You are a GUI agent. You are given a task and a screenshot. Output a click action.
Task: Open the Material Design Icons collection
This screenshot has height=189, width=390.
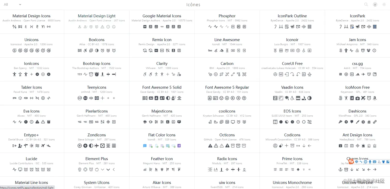coord(31,16)
